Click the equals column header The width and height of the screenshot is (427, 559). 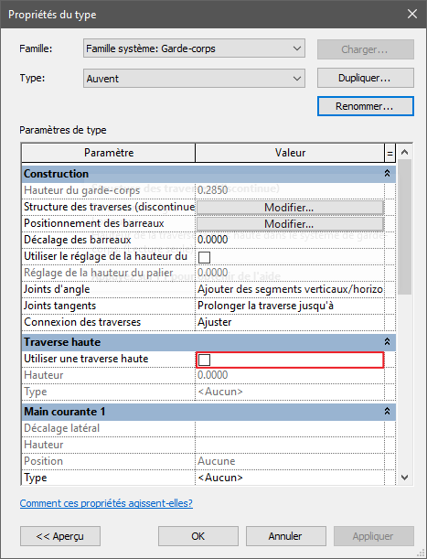[390, 153]
